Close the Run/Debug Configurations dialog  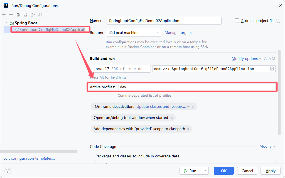click(x=280, y=6)
